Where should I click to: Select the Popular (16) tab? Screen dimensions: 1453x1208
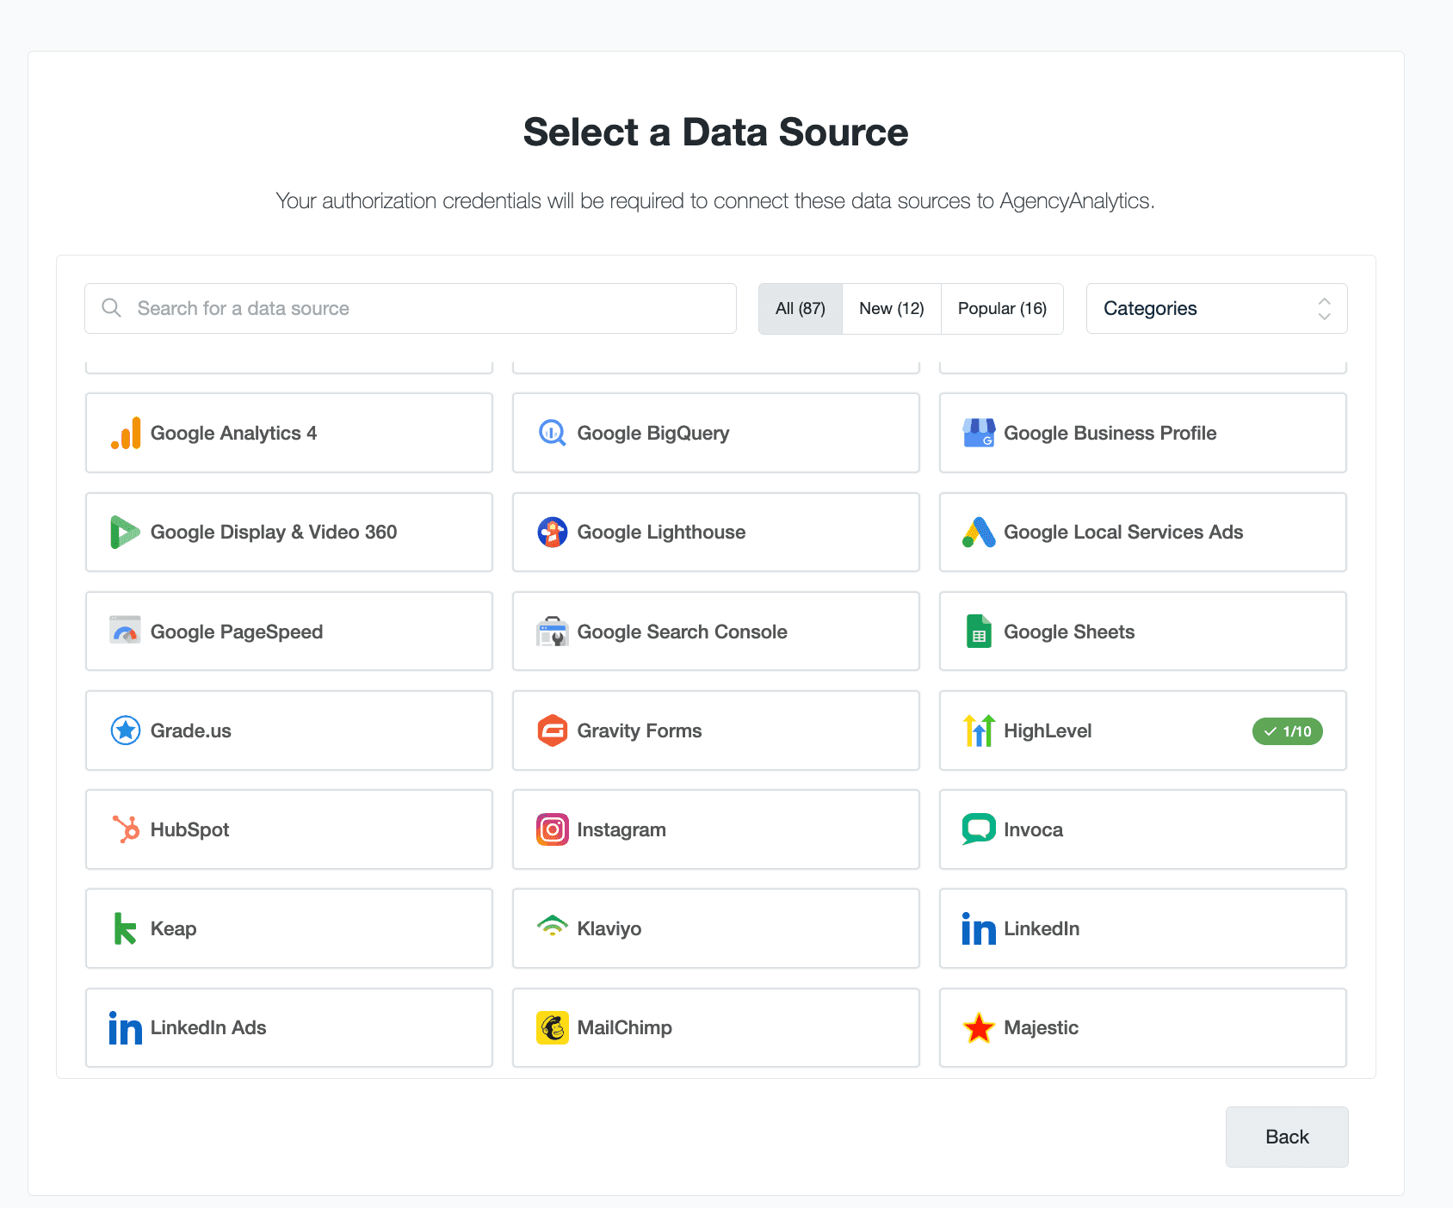[x=1002, y=308]
